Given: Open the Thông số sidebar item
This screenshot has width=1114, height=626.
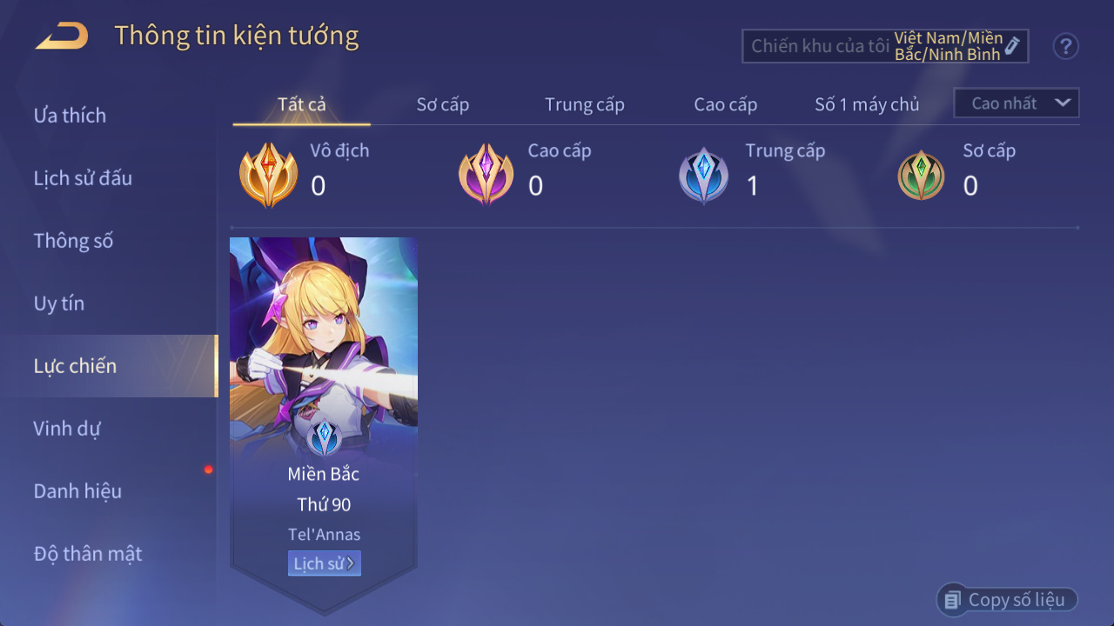Looking at the screenshot, I should (x=73, y=241).
